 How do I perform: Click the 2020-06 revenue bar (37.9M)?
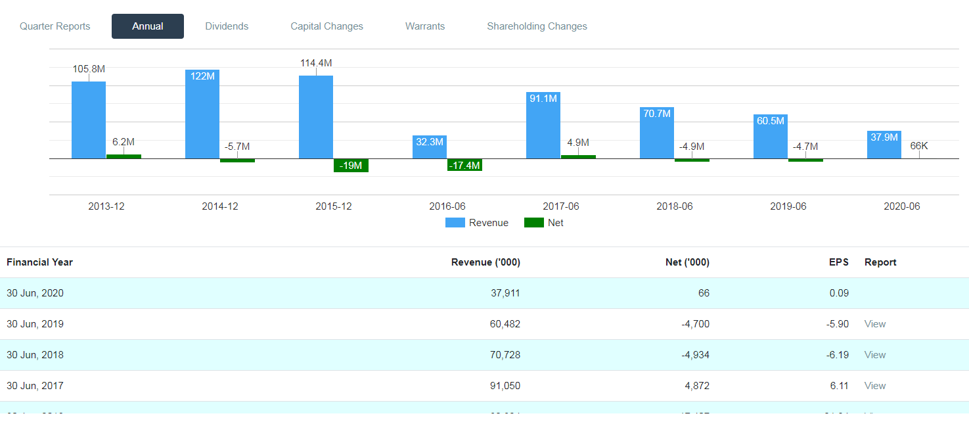884,145
